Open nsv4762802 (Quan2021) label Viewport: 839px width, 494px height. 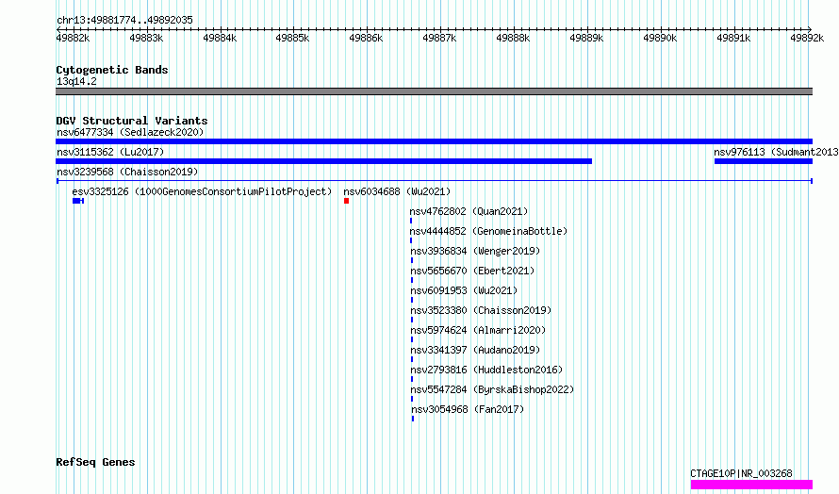[x=469, y=211]
